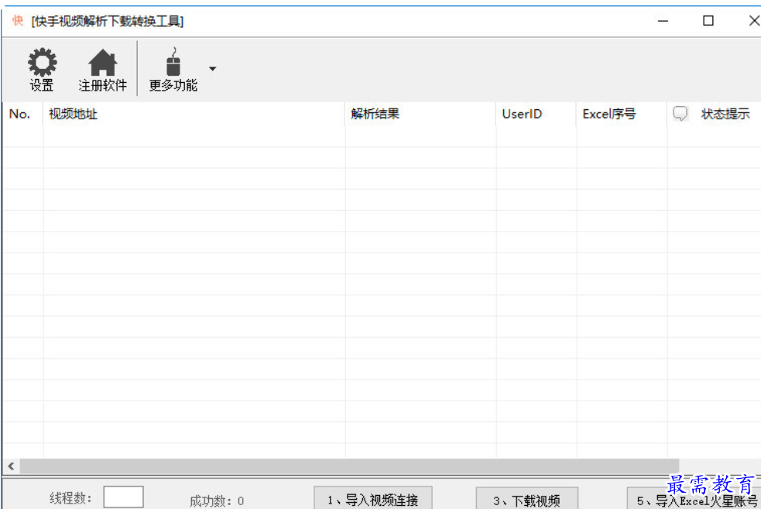Click the speech bubble icon beside 状态提示
Image resolution: width=761 pixels, height=509 pixels.
click(x=680, y=114)
